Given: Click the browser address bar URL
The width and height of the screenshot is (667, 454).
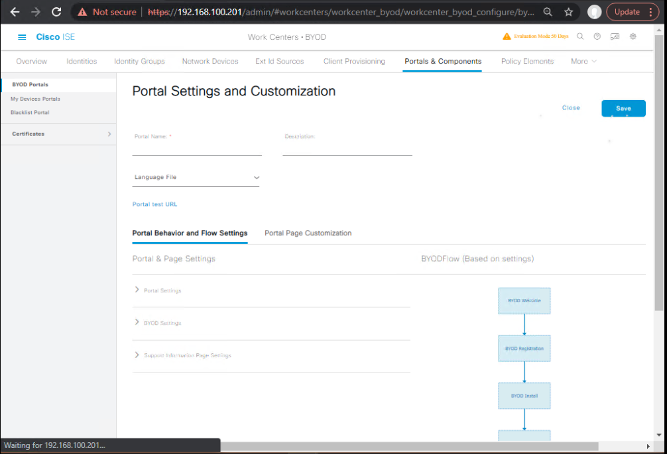Looking at the screenshot, I should point(341,12).
